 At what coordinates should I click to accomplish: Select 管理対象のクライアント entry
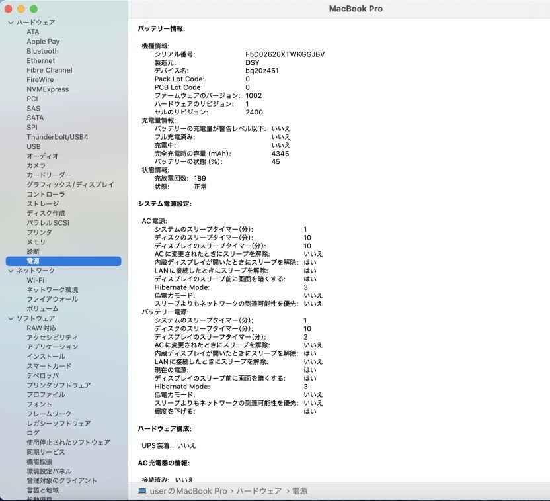pos(62,480)
